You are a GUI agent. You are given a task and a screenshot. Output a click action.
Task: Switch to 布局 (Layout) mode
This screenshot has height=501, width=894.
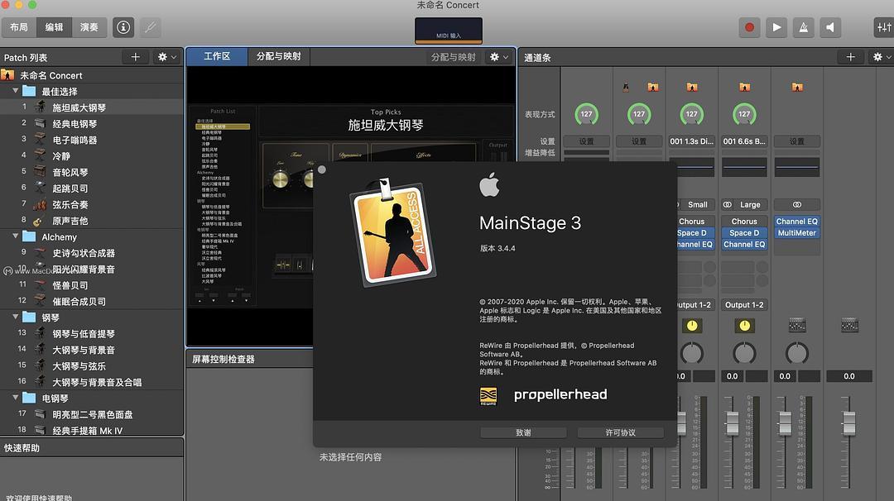pos(19,27)
